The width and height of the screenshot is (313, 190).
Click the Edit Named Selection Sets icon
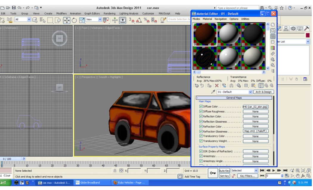point(163,20)
